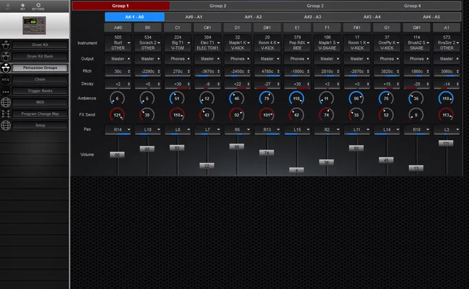Click the globe icon beside Setup
This screenshot has height=289, width=469.
pos(6,126)
